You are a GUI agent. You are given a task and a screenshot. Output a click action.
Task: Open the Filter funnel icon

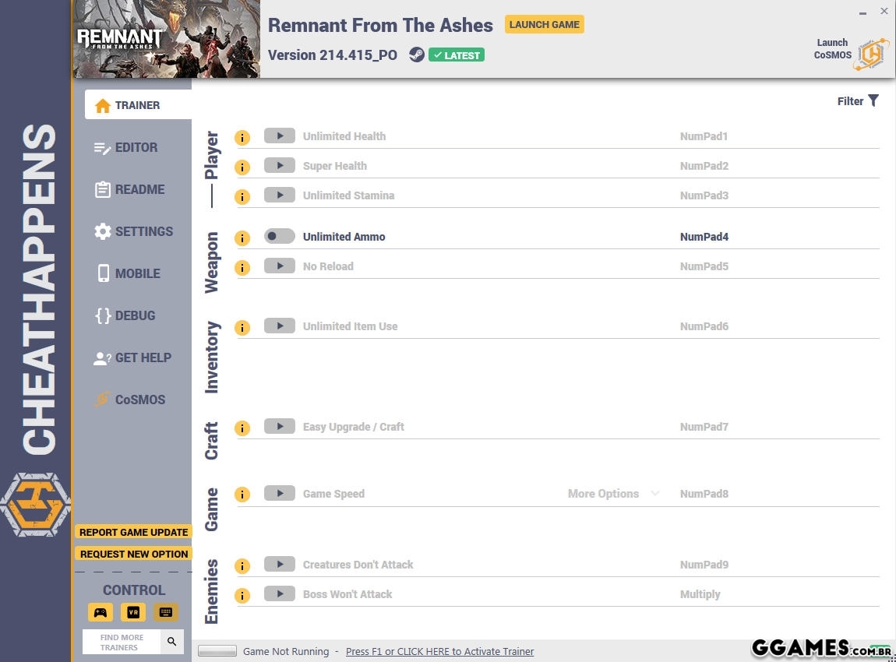(x=873, y=100)
